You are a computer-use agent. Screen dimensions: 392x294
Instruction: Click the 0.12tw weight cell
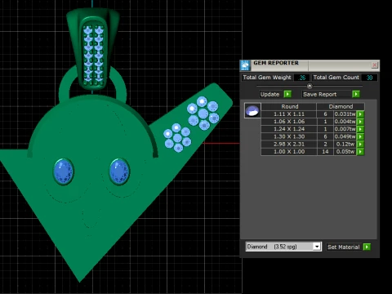tap(345, 144)
